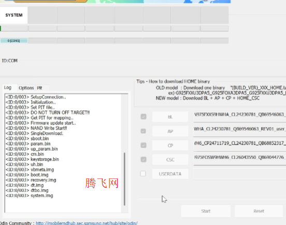Select the 'sboot.bin' log line
Image resolution: width=286 pixels, height=225 pixels.
click(27, 138)
